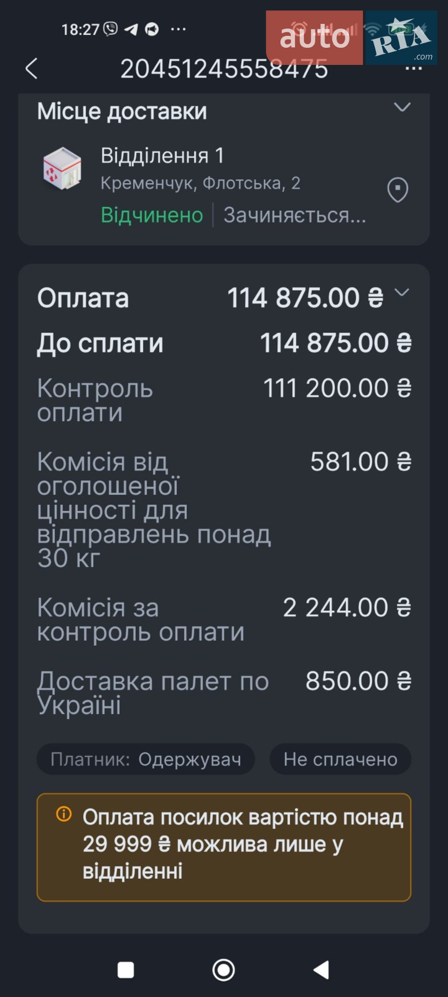Collapse the Оплата section chevron

(x=402, y=292)
